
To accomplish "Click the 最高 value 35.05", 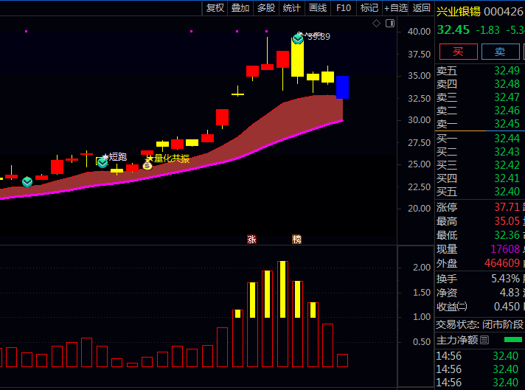I will [x=507, y=221].
